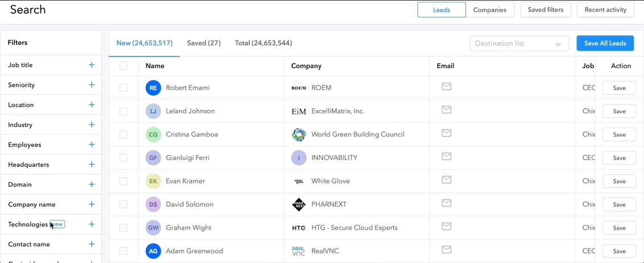
Task: Check the box for Gianluigi Ferri
Action: (123, 158)
